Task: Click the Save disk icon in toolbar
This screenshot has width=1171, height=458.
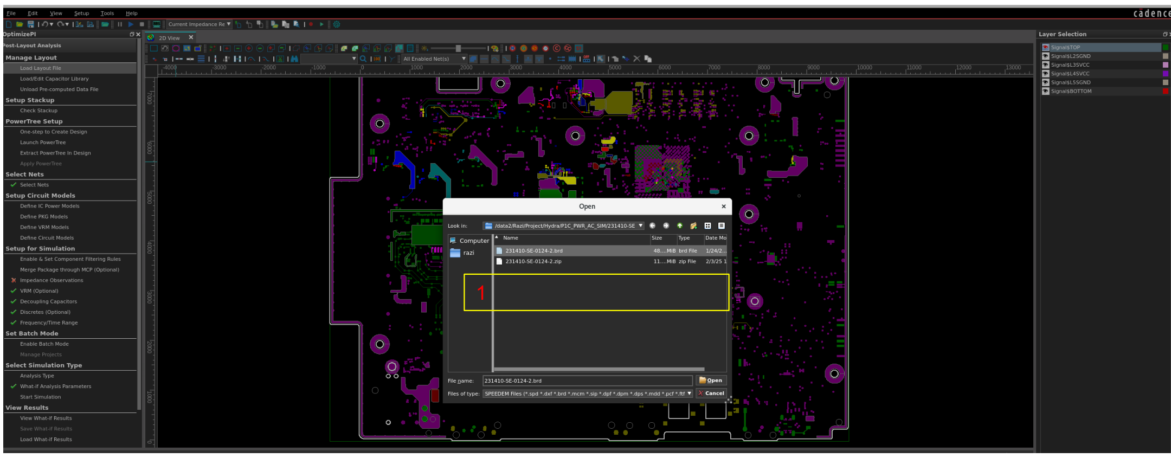Action: pyautogui.click(x=31, y=24)
